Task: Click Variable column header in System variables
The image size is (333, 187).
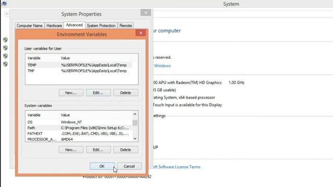Action: click(34, 115)
